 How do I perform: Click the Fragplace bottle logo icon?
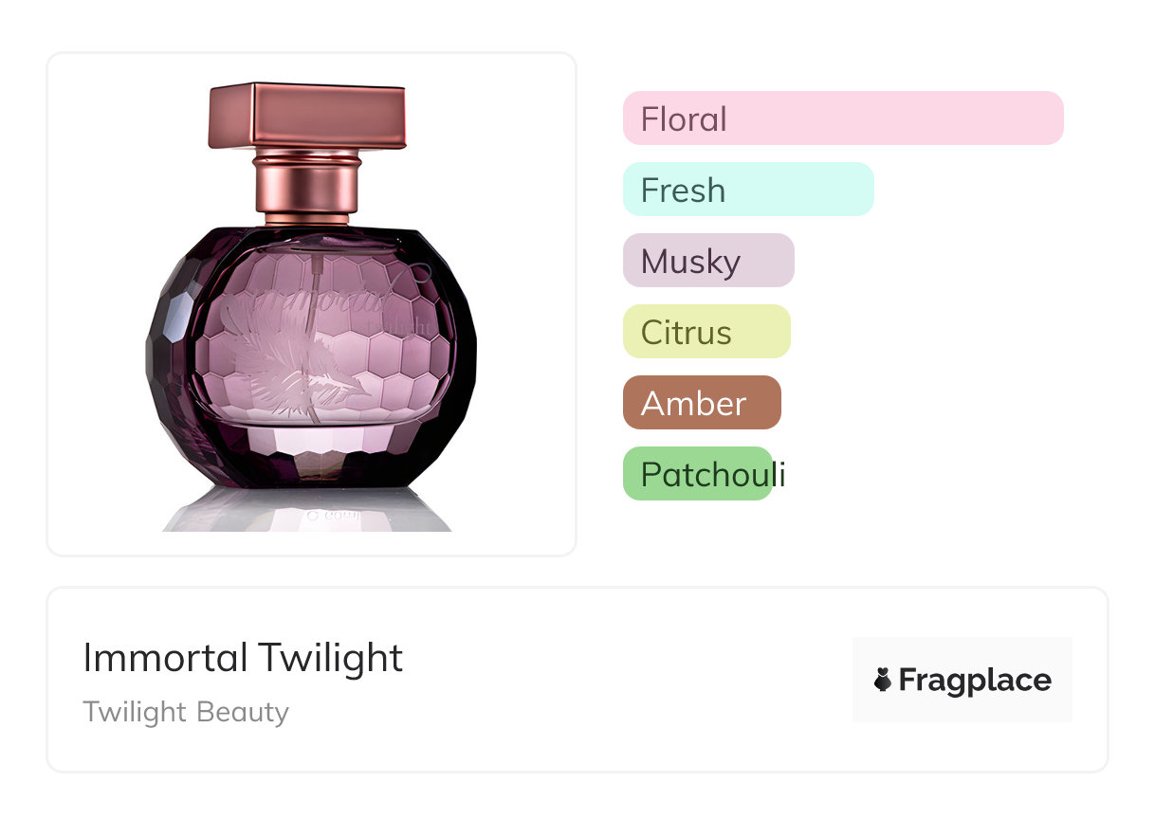pos(883,680)
